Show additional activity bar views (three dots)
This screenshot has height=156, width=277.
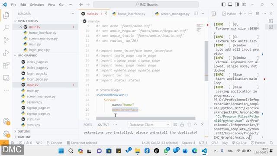(6, 90)
